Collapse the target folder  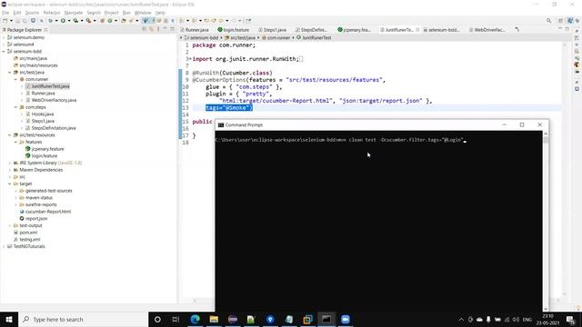pos(10,183)
